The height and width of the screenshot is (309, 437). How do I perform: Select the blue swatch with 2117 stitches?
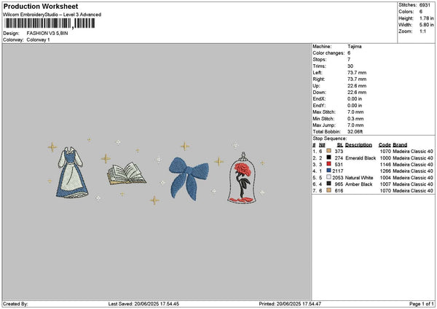329,171
